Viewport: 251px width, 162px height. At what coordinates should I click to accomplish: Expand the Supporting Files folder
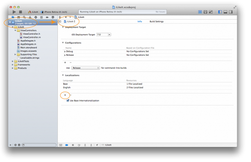pyautogui.click(x=15, y=54)
